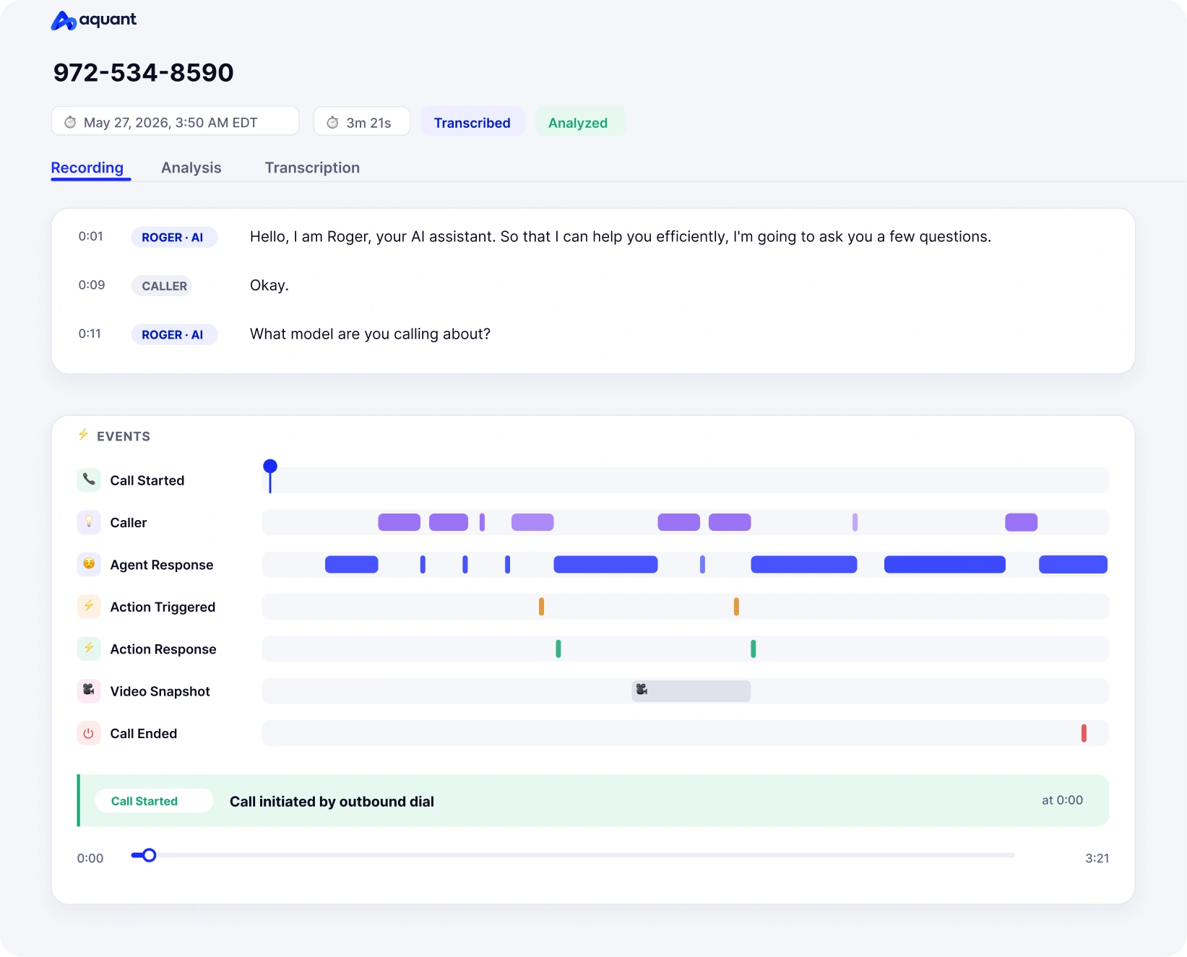Click the transcript line starting 'Hello, I am Roger'
Image resolution: width=1187 pixels, height=957 pixels.
(621, 237)
